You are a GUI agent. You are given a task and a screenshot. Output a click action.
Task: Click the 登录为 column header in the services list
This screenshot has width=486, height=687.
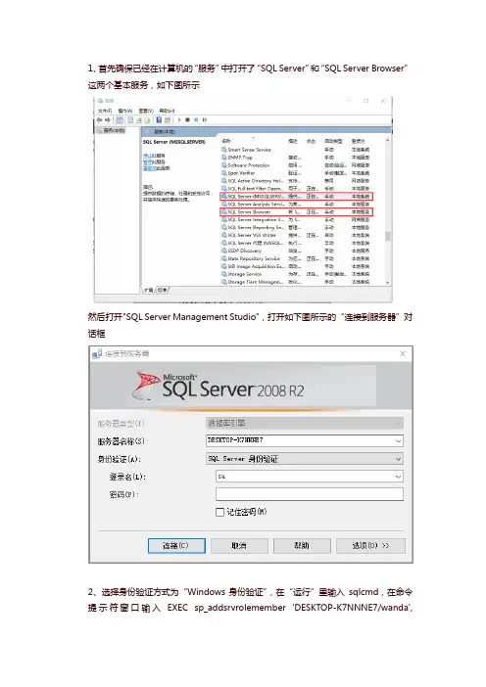point(358,141)
